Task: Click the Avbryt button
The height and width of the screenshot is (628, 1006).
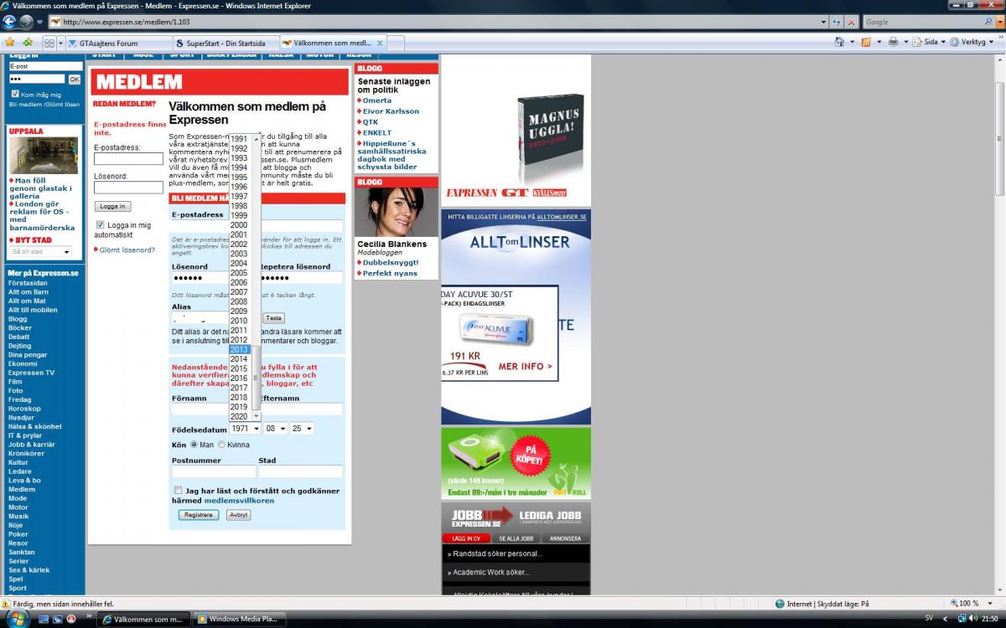Action: (239, 515)
